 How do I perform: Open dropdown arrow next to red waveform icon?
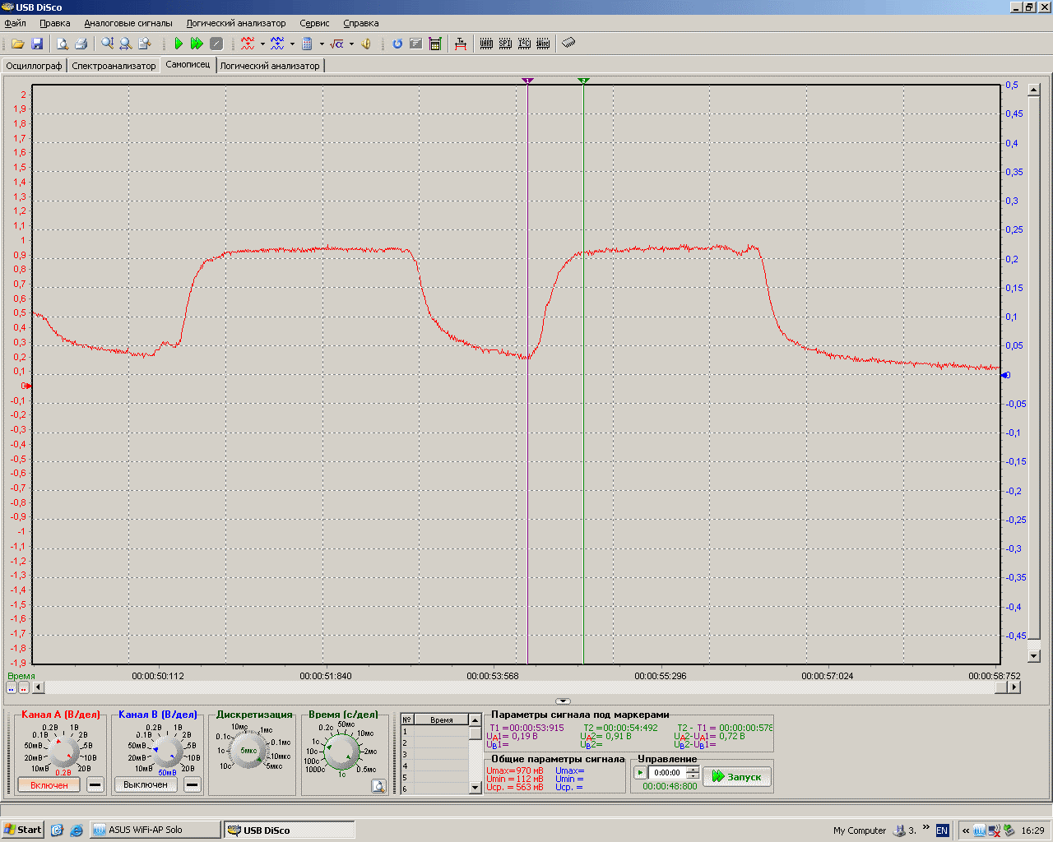262,44
